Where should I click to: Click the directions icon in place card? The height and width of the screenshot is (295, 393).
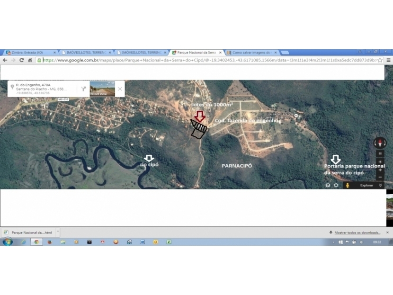(83, 89)
